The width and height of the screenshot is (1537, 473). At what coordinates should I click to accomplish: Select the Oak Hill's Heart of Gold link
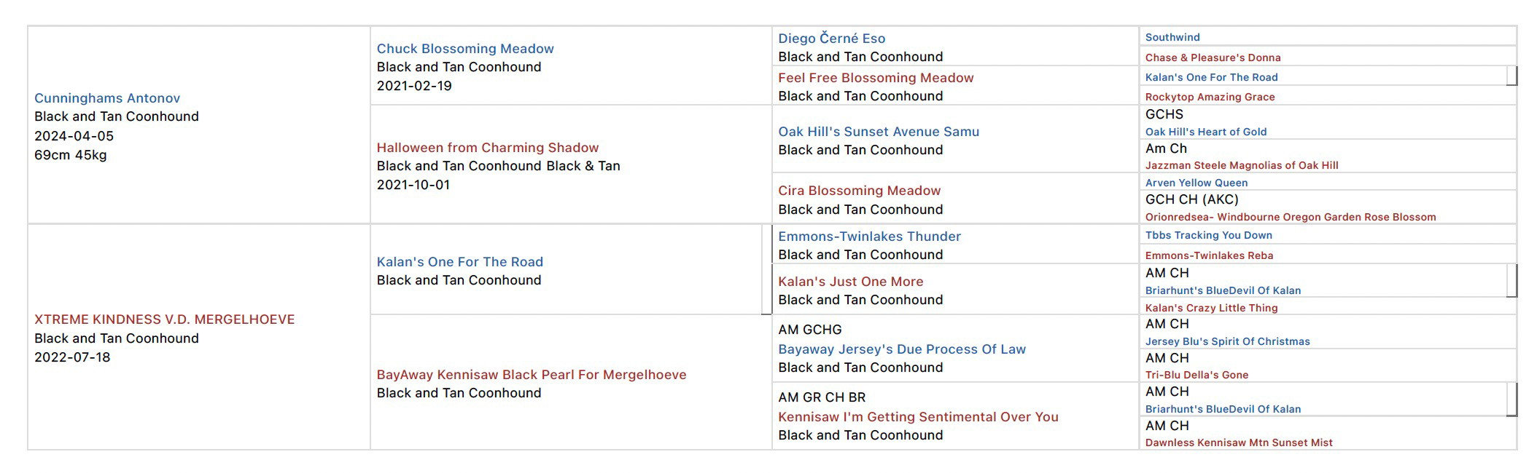1205,132
